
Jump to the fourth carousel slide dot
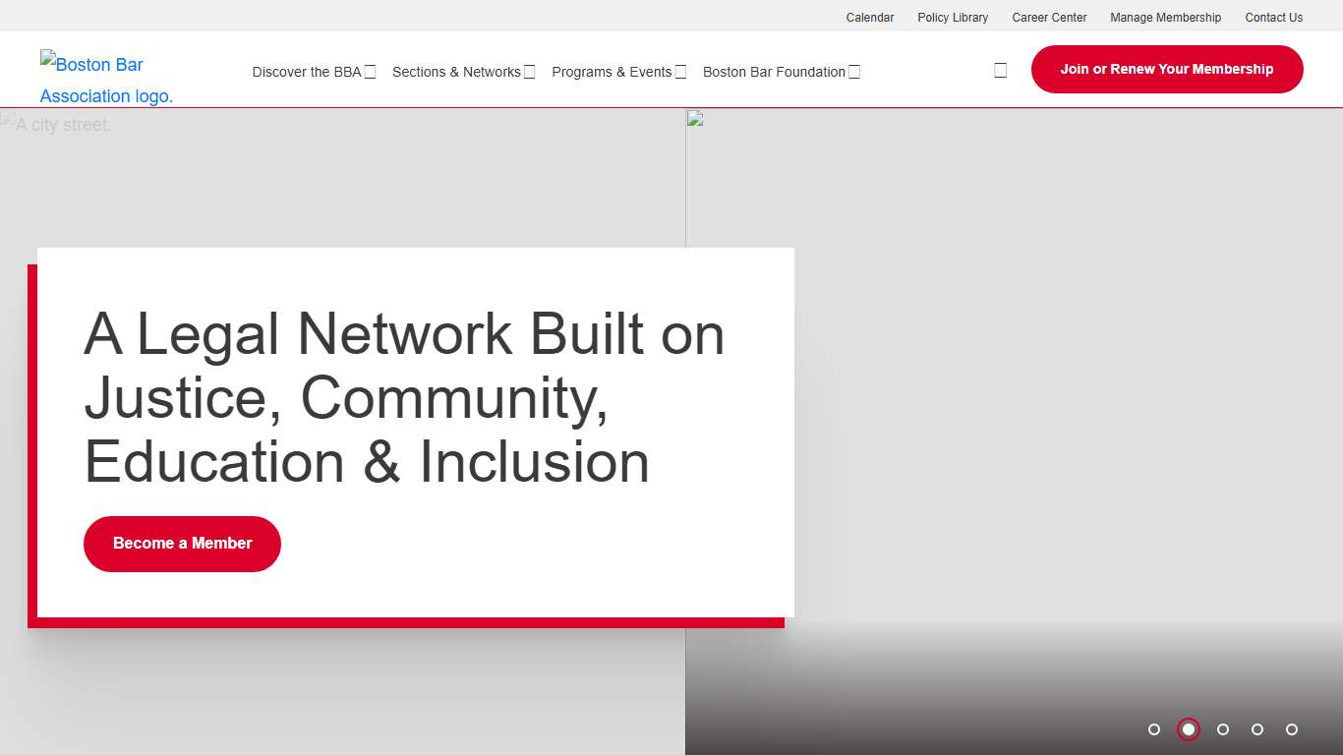click(1257, 729)
